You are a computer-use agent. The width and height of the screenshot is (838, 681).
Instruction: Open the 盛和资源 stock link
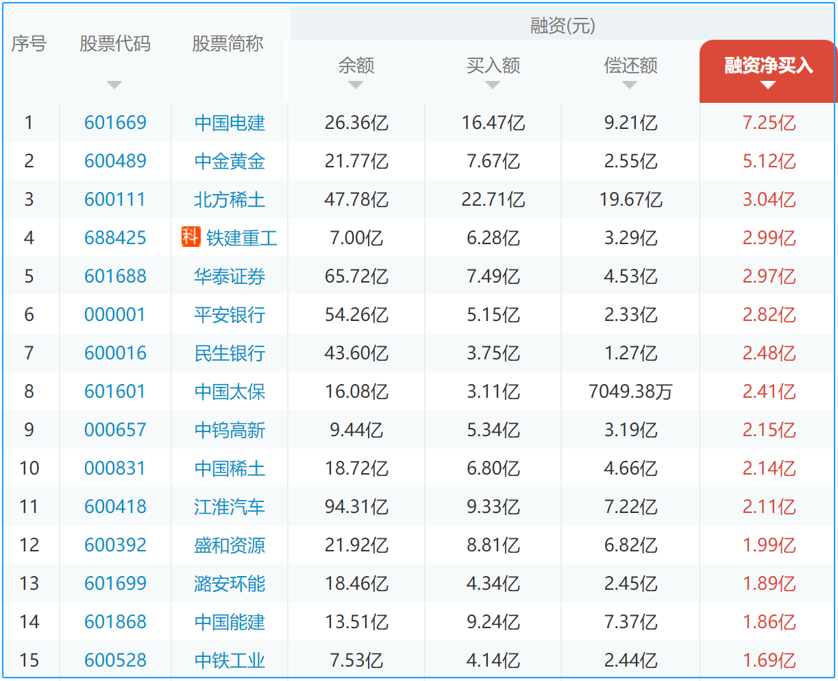230,545
